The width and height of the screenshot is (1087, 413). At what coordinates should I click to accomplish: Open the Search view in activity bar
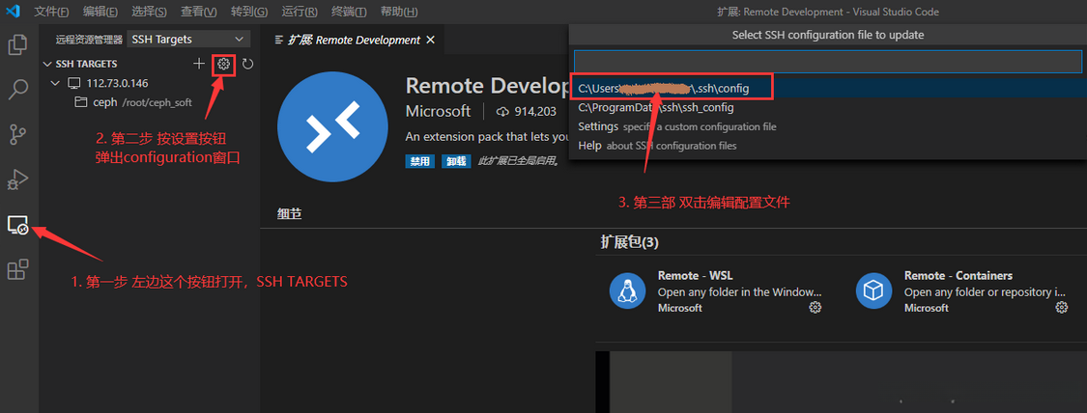pos(18,89)
